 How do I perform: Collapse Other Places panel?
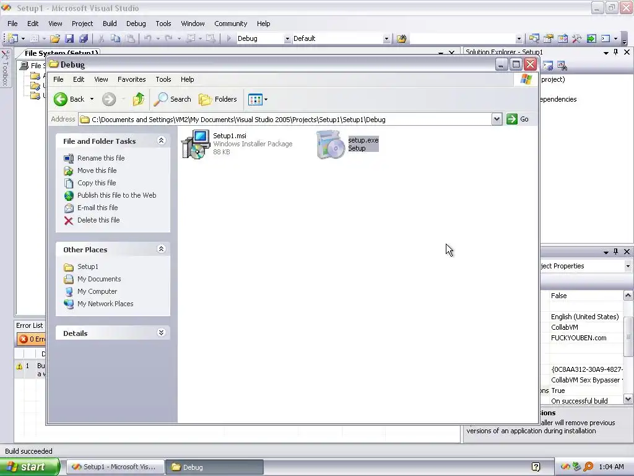point(161,249)
